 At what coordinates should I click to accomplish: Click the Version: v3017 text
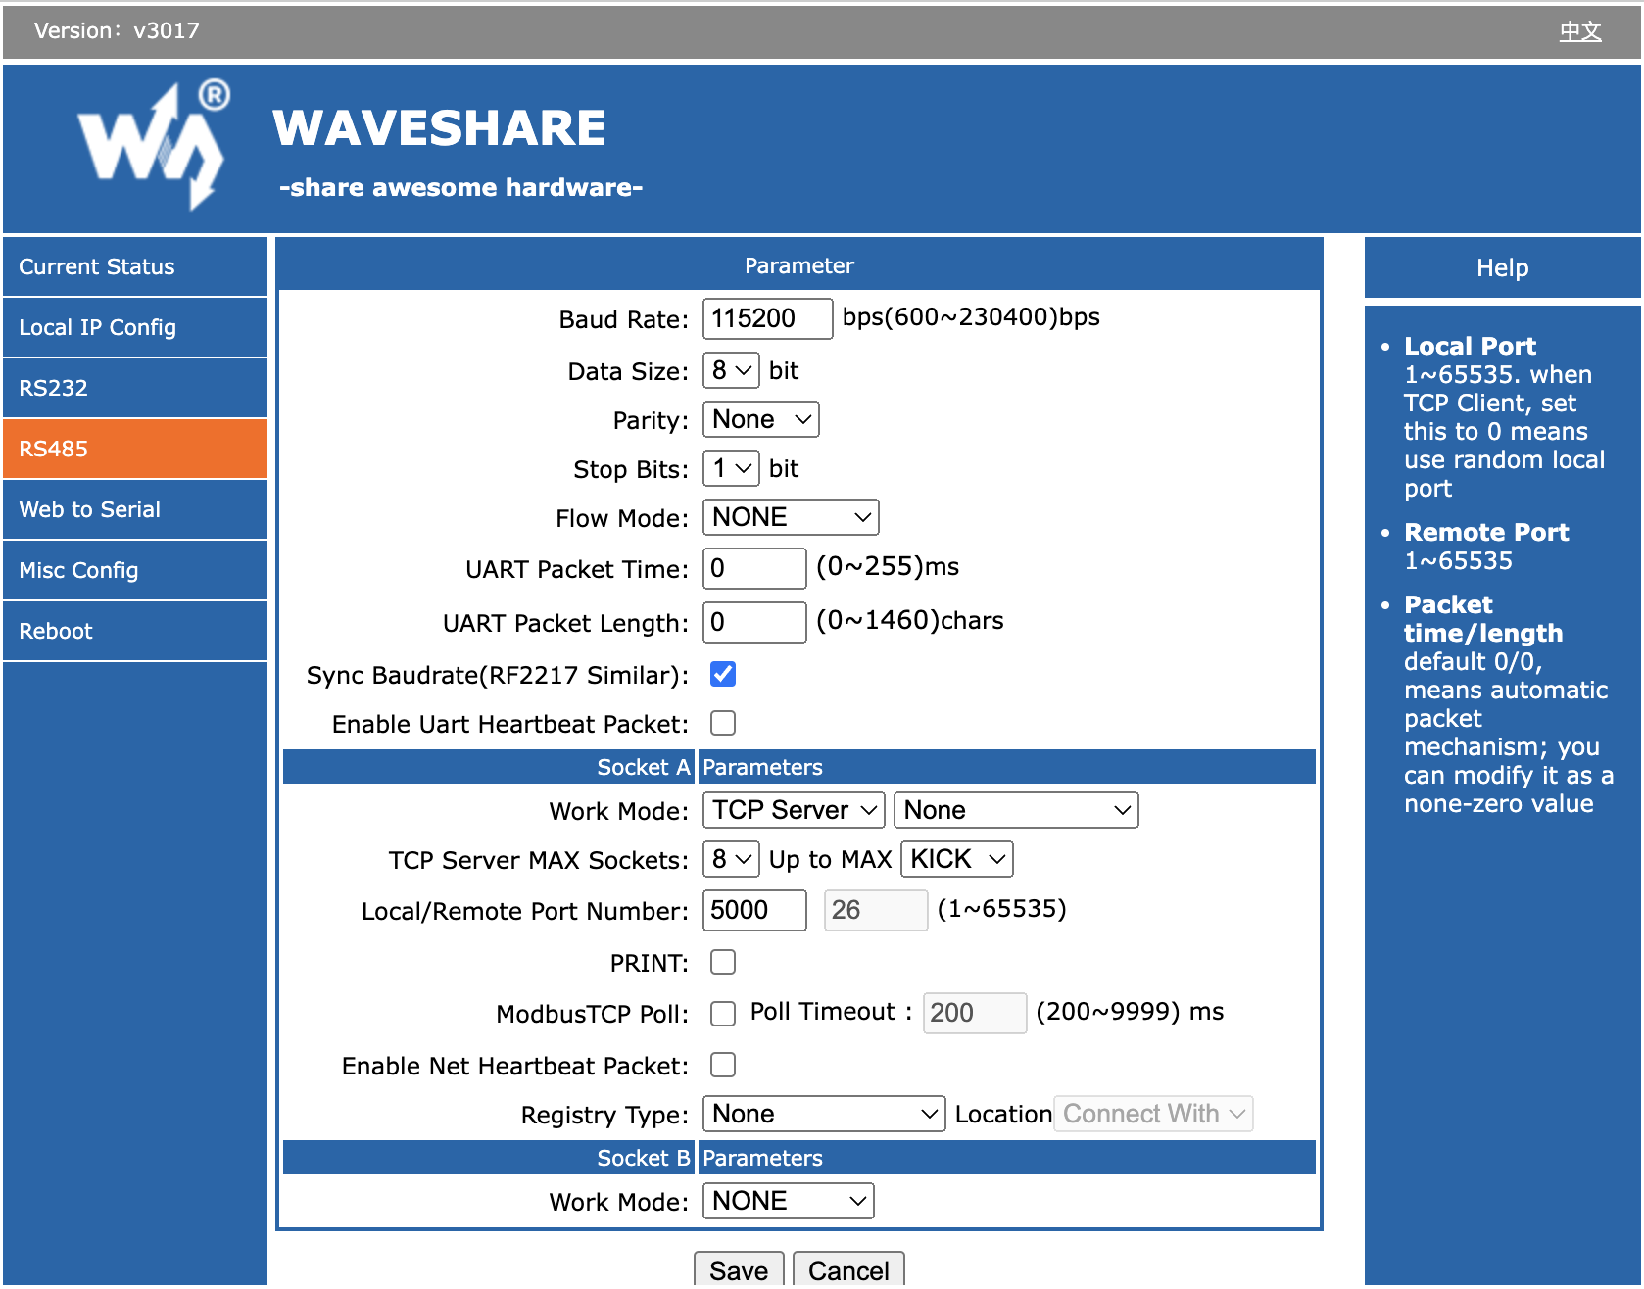117,30
